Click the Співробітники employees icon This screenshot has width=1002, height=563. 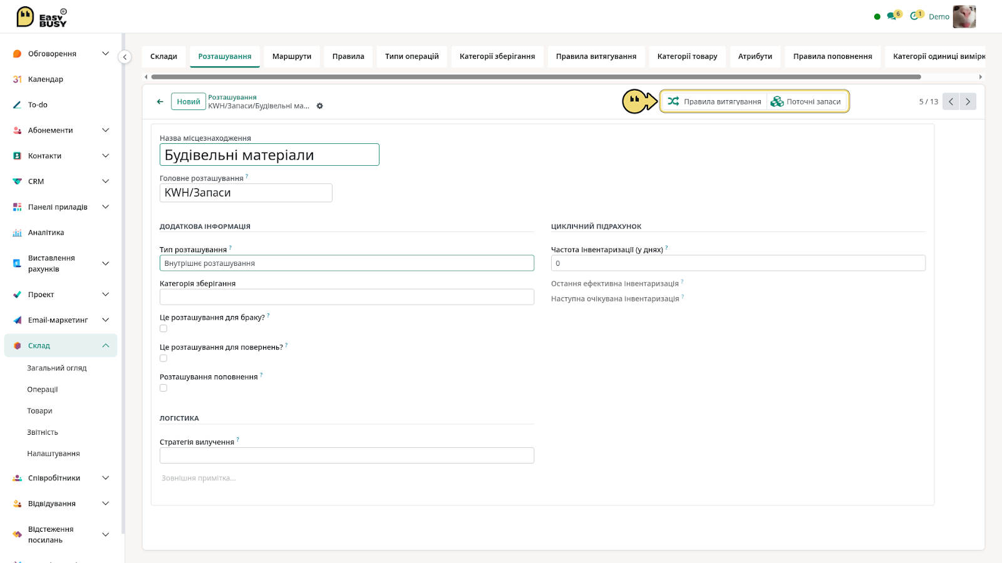coord(18,478)
